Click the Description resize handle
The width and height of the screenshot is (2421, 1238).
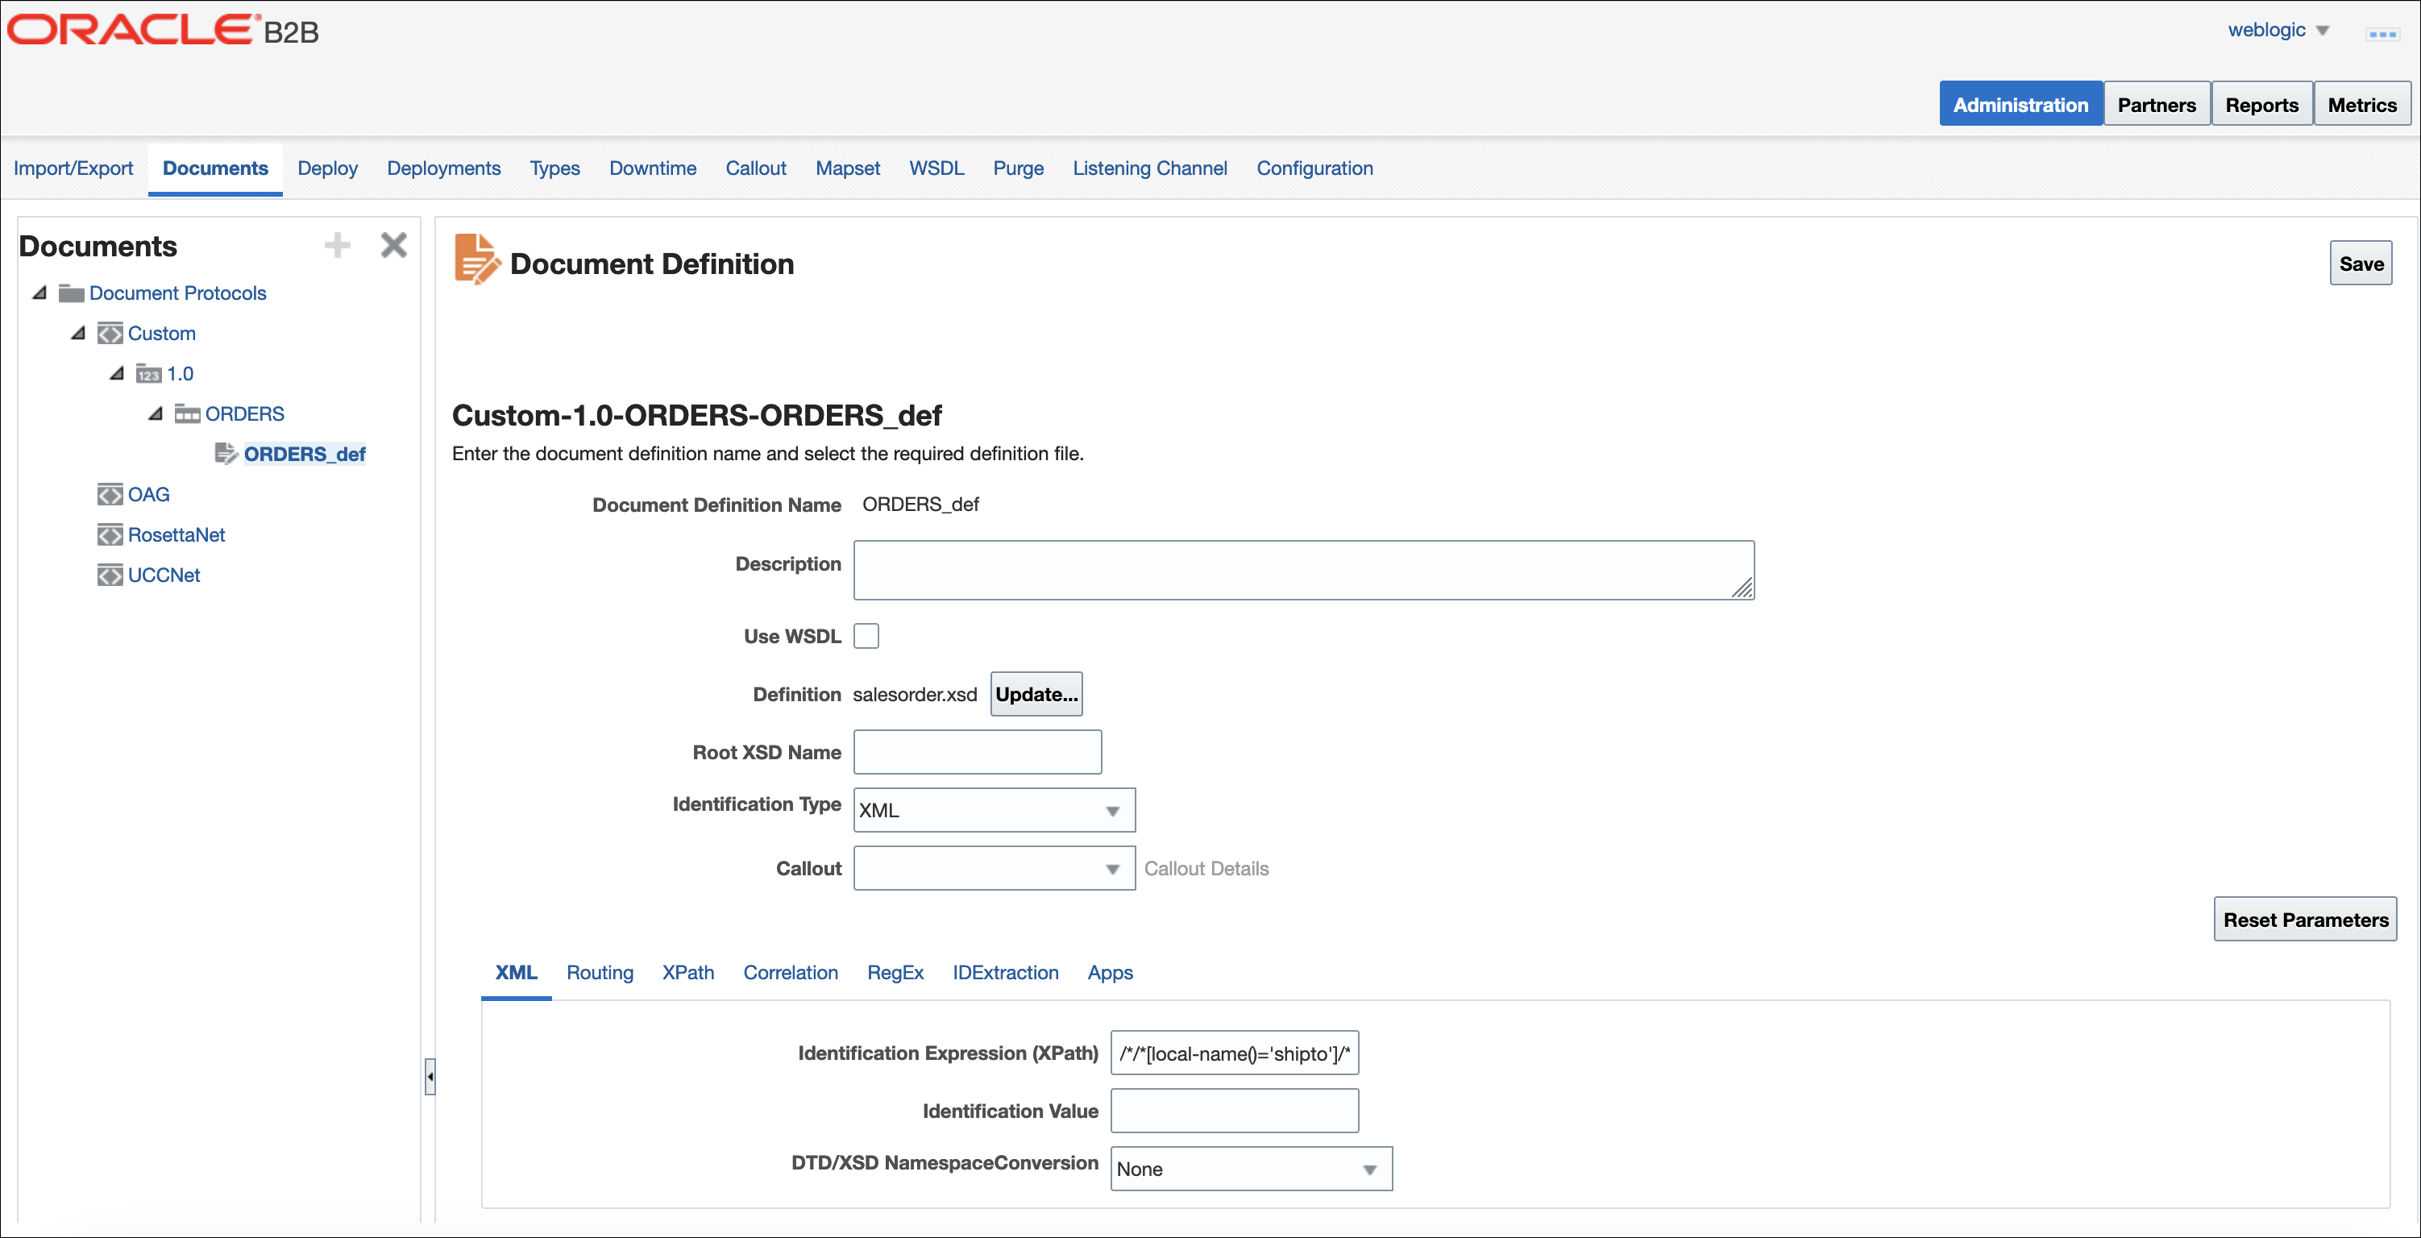(x=1742, y=588)
